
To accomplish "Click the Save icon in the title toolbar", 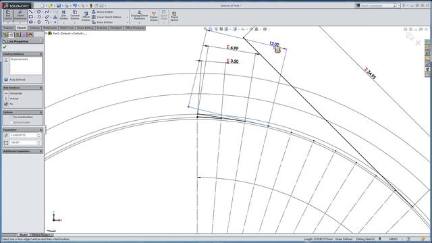I will pos(59,5).
